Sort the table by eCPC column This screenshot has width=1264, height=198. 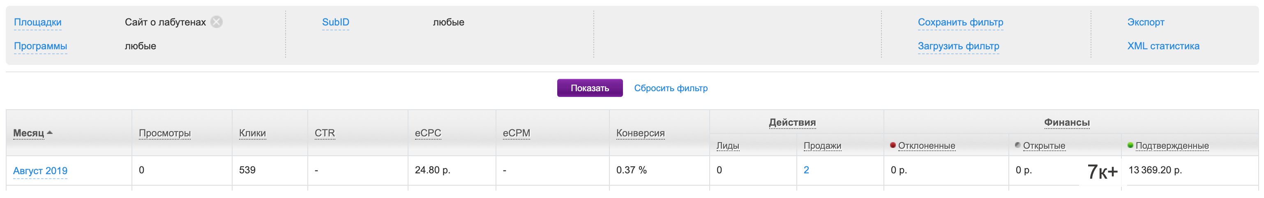[428, 134]
